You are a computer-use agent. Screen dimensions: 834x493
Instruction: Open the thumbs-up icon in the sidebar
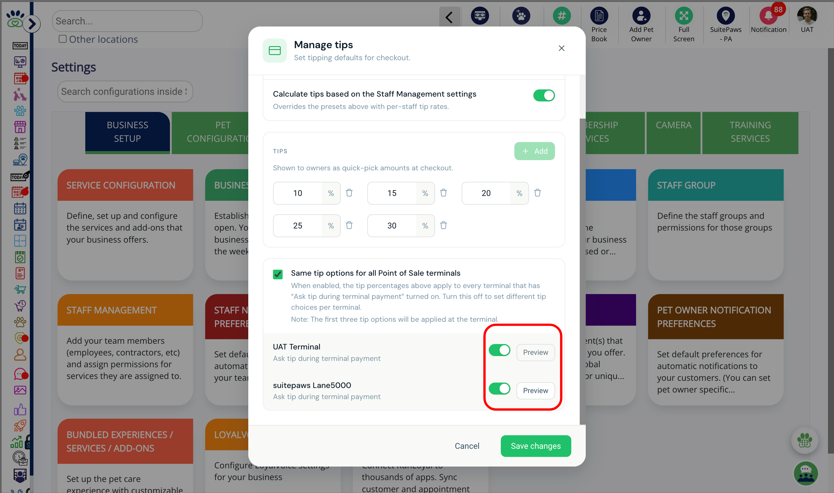pos(20,409)
